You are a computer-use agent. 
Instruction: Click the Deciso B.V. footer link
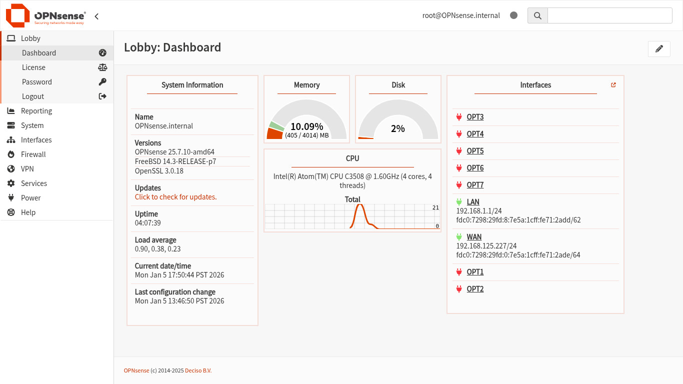point(198,370)
